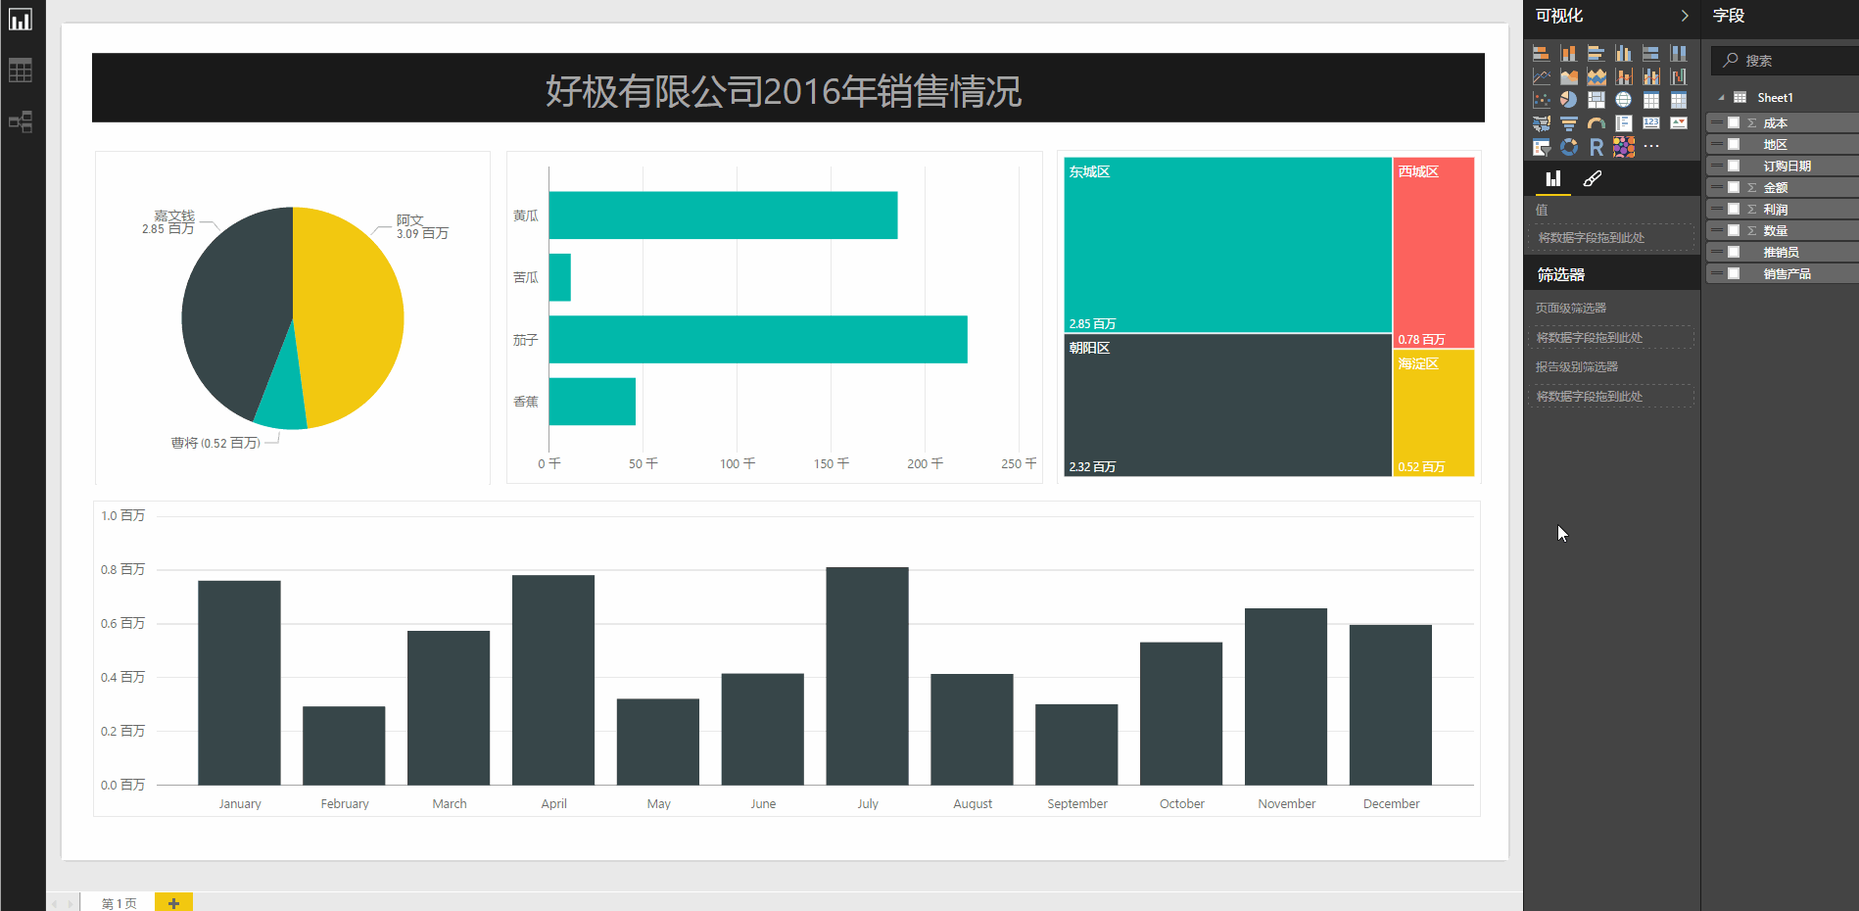Add a new page with the plus button

coord(173,902)
